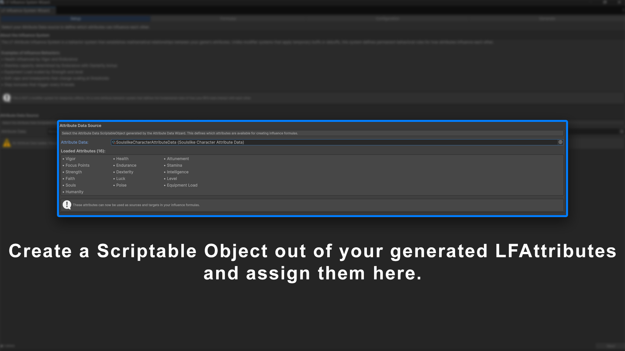The width and height of the screenshot is (625, 351).
Task: Open the rightmost wizard step tab
Action: 547,19
